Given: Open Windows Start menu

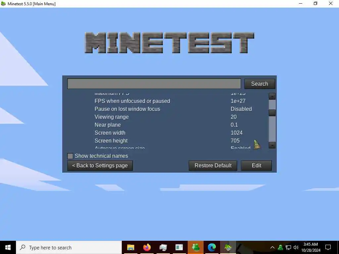Looking at the screenshot, I should coord(8,247).
